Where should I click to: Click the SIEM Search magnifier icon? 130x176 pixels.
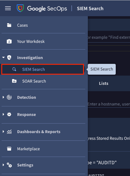point(14,69)
